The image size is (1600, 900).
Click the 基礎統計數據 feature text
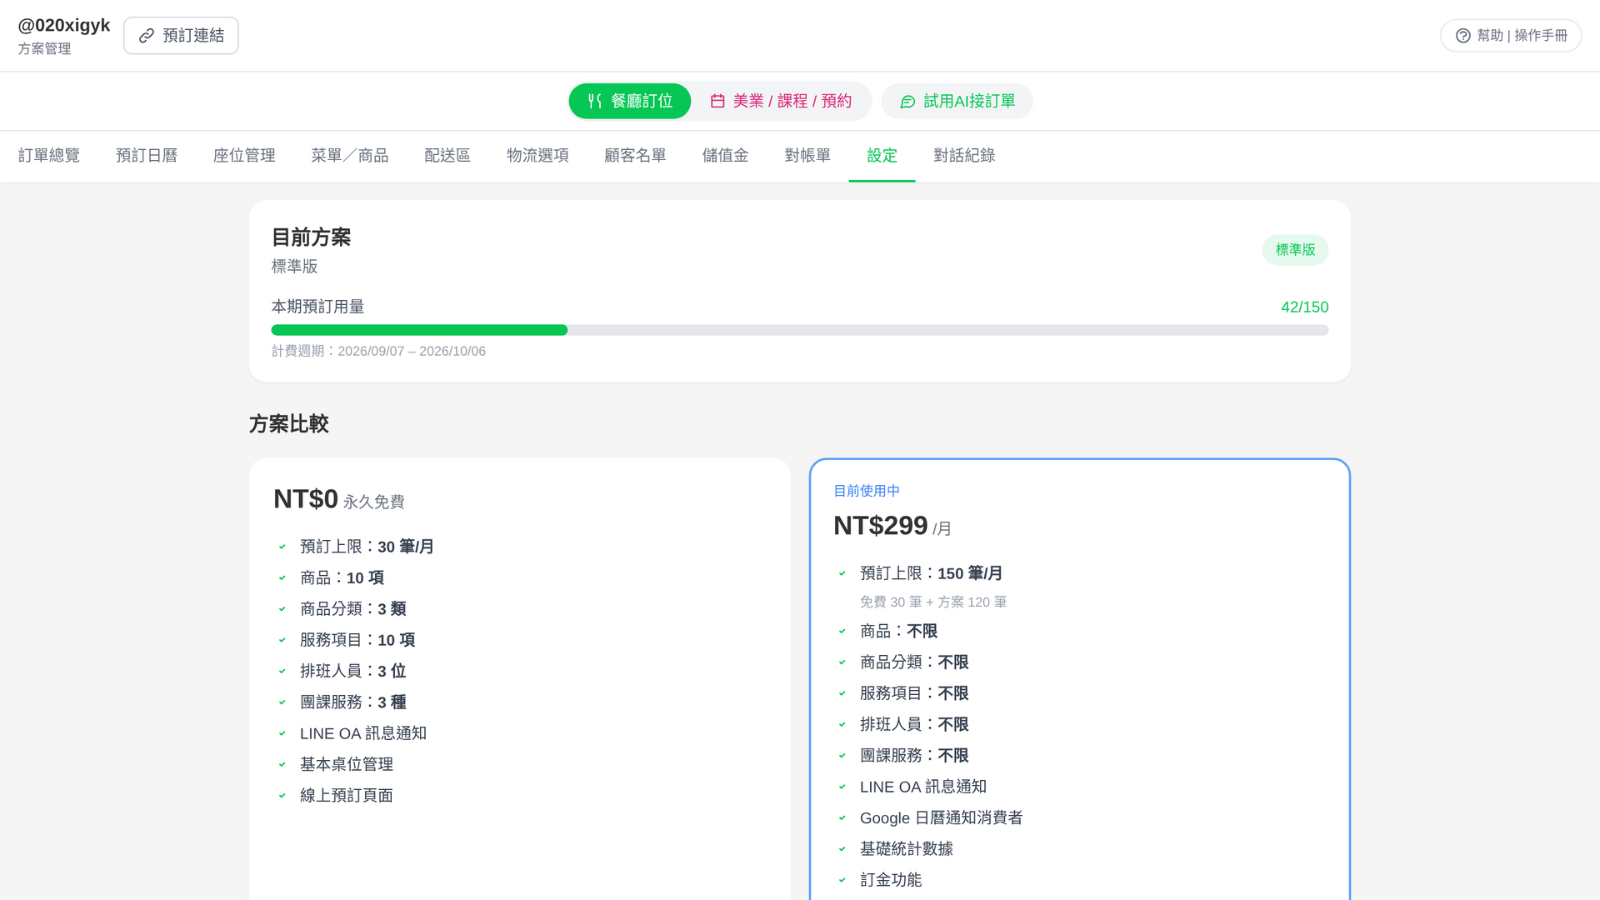tap(907, 849)
